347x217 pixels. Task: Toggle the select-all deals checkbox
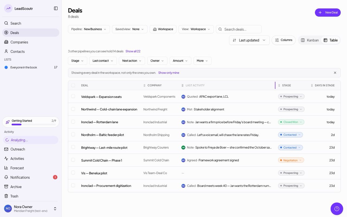(73, 85)
